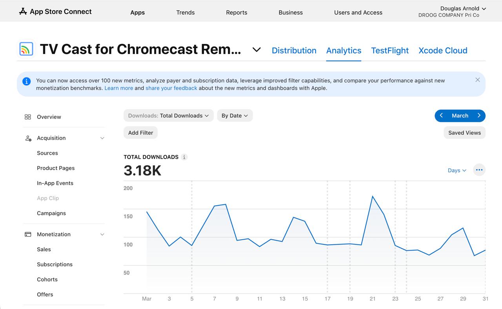The width and height of the screenshot is (502, 309).
Task: Open the Overview grid icon item
Action: click(x=27, y=117)
